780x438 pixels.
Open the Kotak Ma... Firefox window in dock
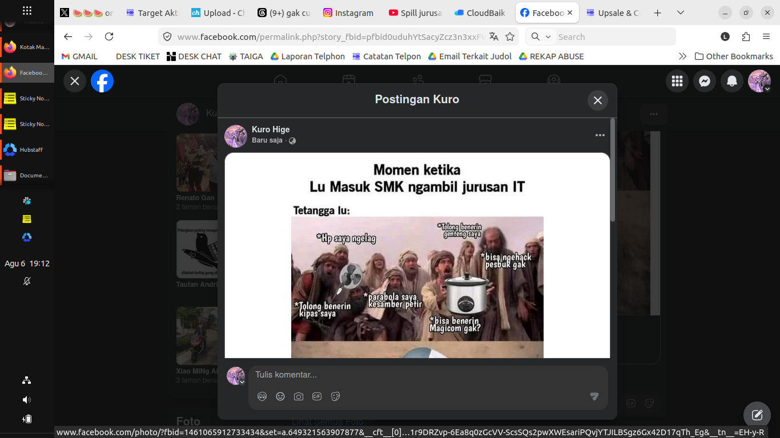(27, 47)
